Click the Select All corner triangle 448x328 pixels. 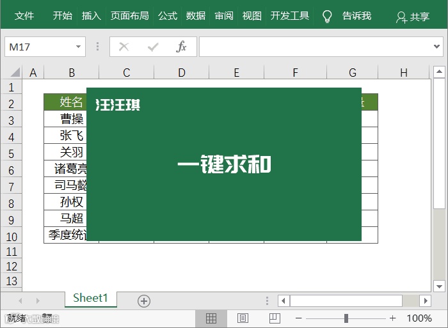pyautogui.click(x=15, y=72)
